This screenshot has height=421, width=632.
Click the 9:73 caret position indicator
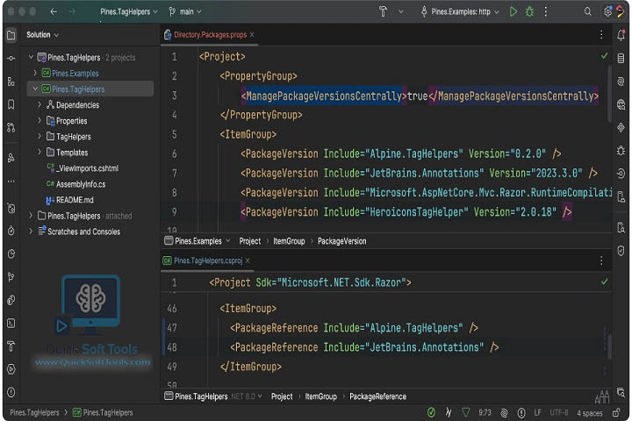tap(485, 412)
